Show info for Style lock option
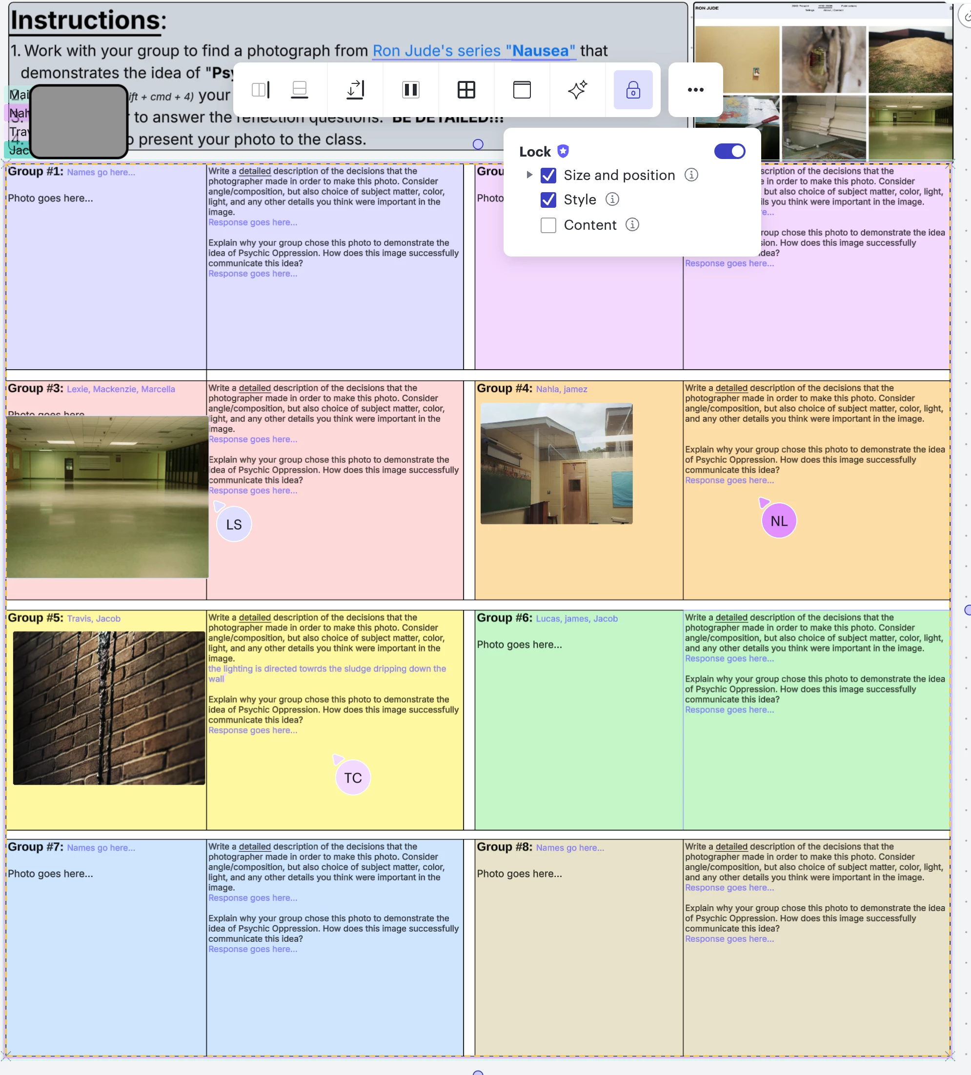The image size is (971, 1075). (x=612, y=199)
